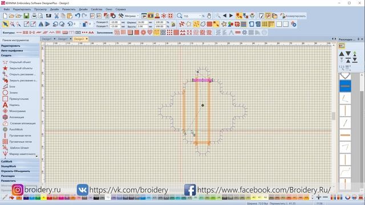
Task: Click the Paste clipboard icon
Action: pyautogui.click(x=70, y=16)
